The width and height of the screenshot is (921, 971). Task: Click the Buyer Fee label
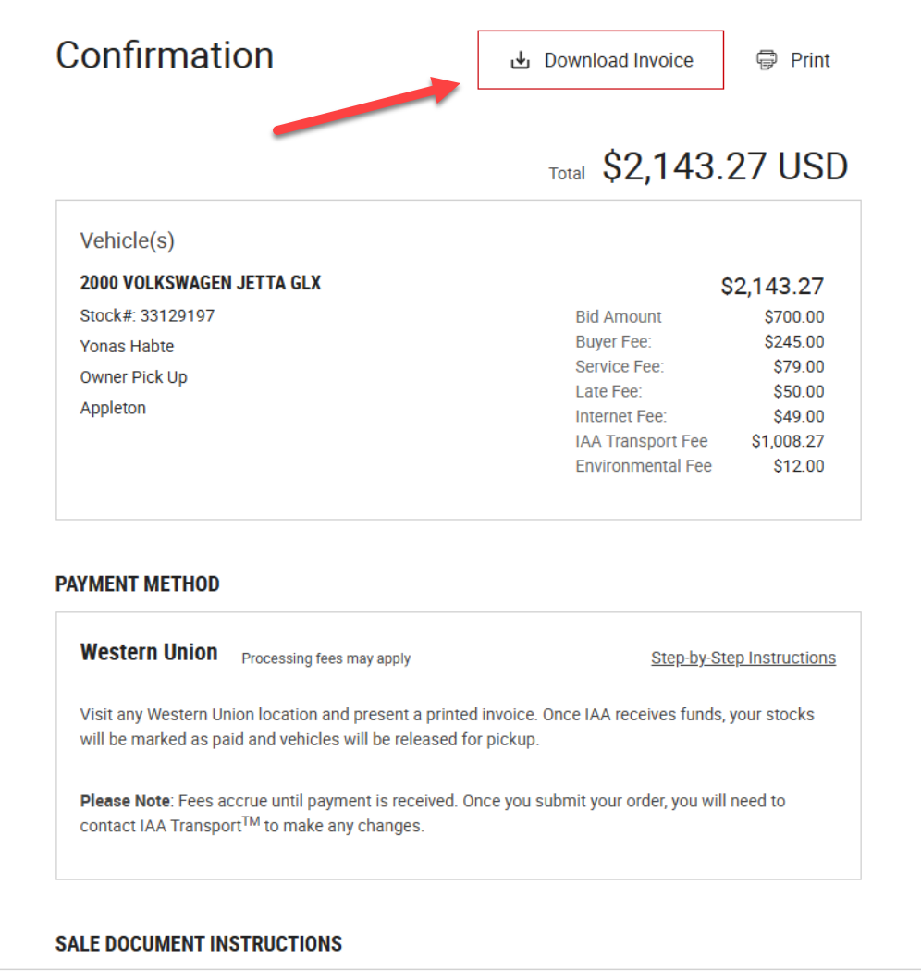tap(613, 342)
